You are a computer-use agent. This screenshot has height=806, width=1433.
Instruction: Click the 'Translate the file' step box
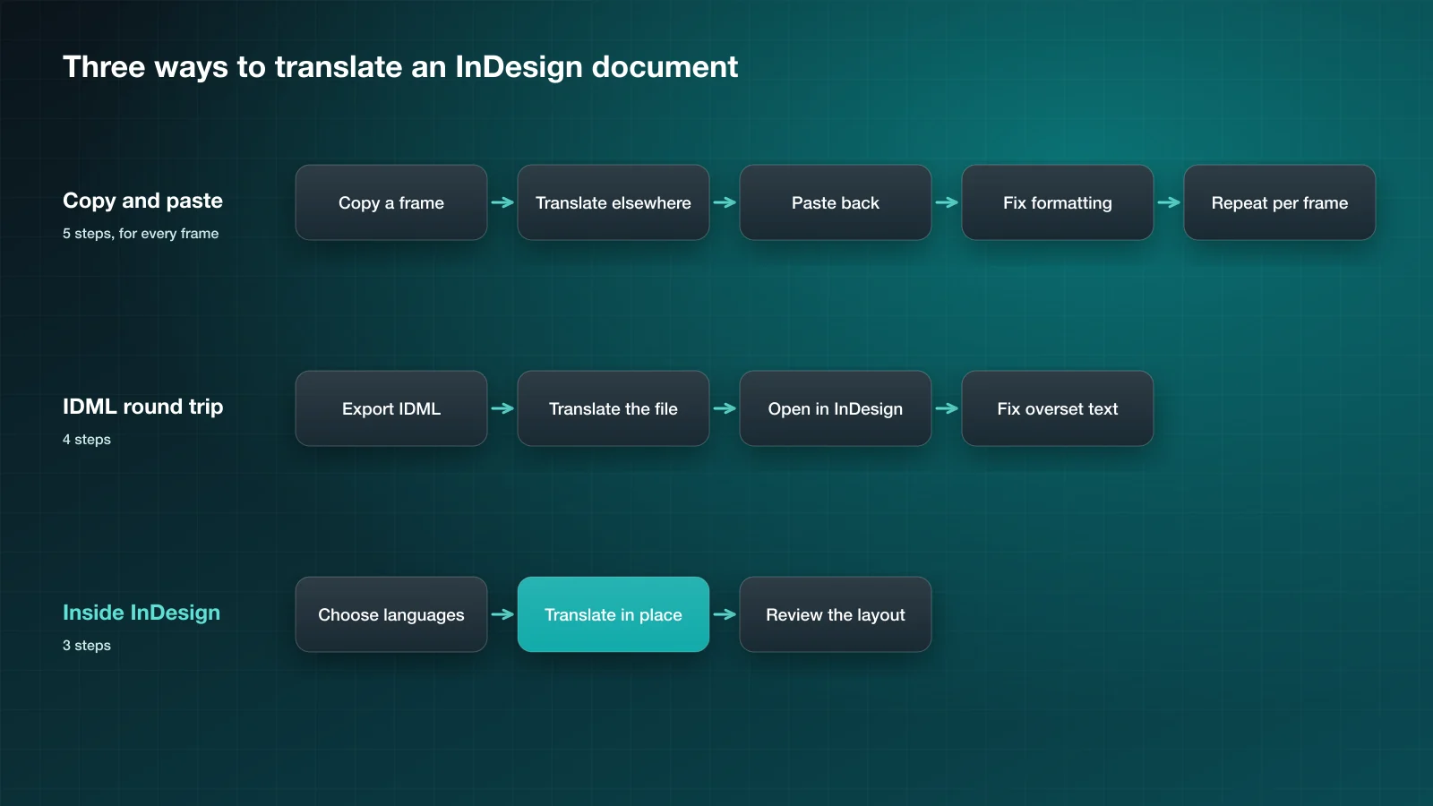click(614, 408)
